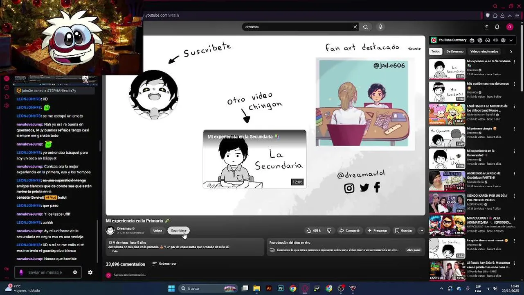
Task: Click the YouTube Summary ChatGPT icon
Action: point(480,40)
